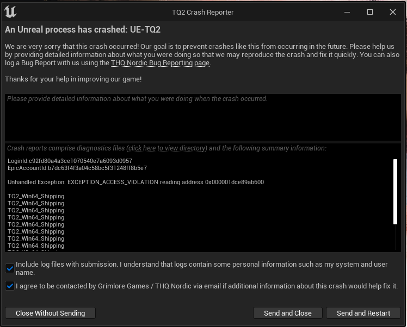Toggle the agree to be contacted checkbox

10,286
